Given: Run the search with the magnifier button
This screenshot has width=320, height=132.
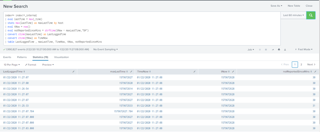Looking at the screenshot, I should 311,15.
